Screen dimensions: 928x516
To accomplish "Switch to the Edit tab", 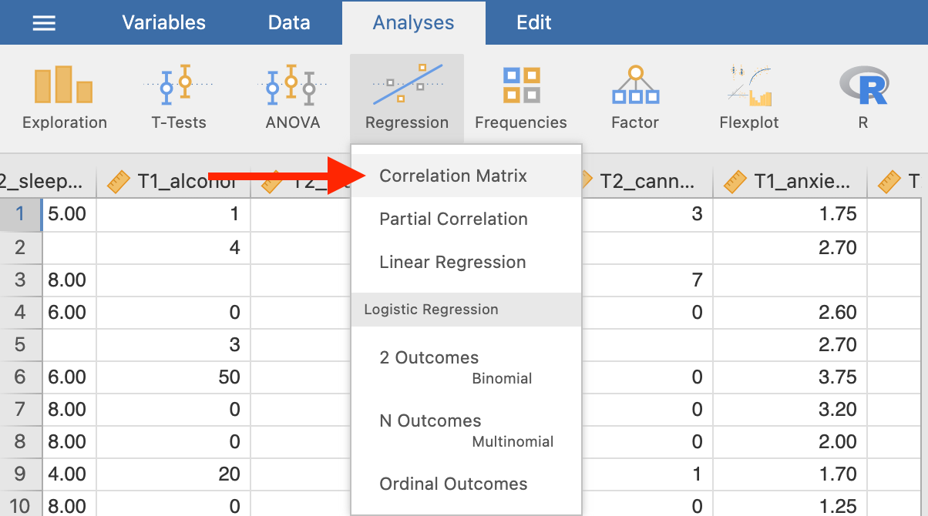I will pyautogui.click(x=534, y=22).
